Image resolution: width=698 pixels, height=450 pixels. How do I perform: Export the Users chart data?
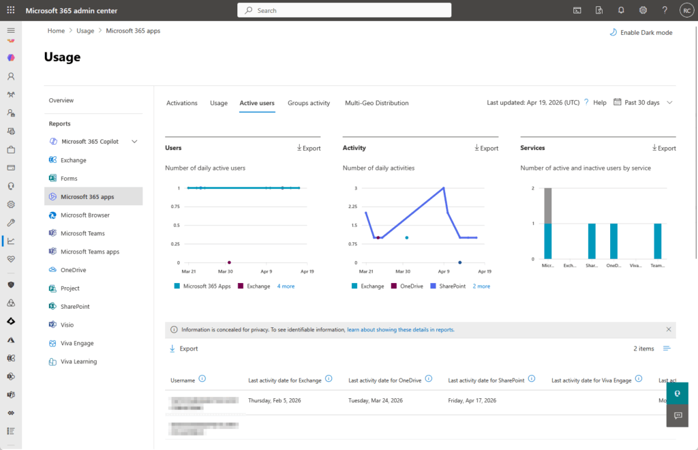(x=309, y=148)
